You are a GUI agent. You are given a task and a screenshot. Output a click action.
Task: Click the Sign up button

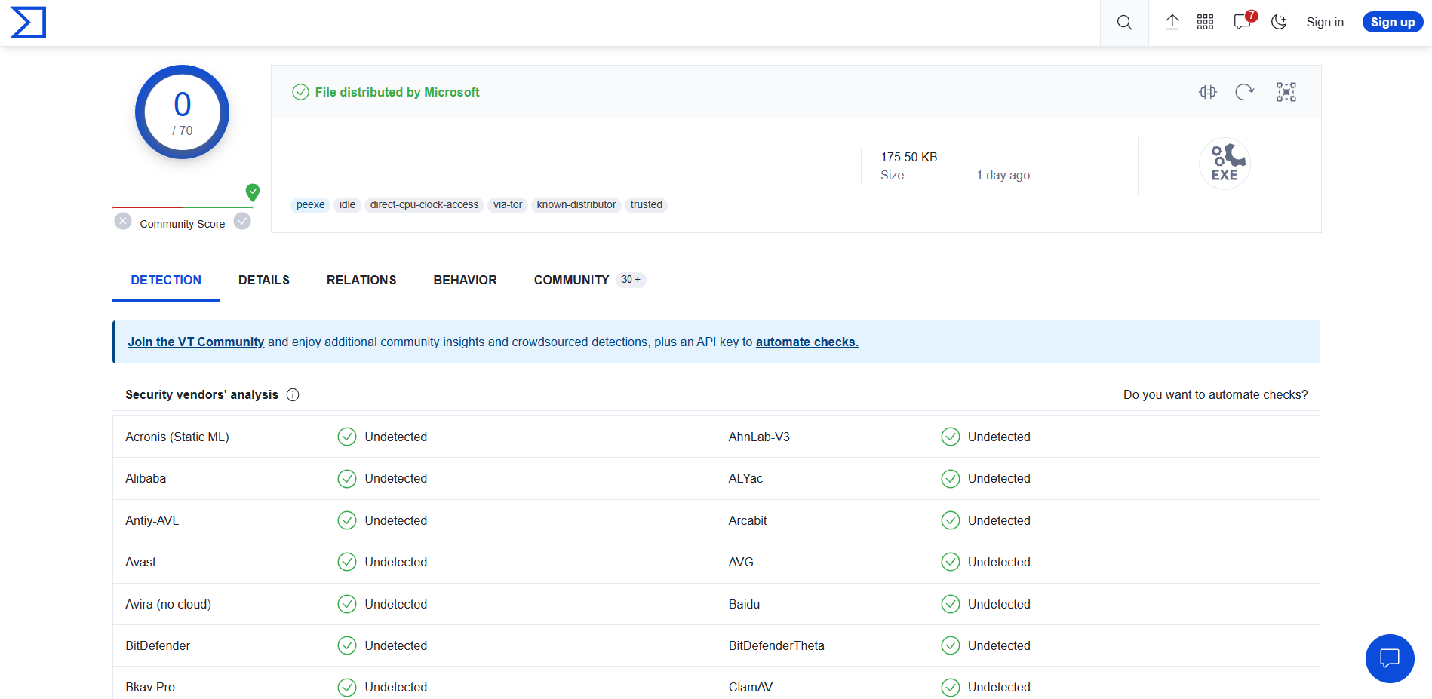(1392, 23)
